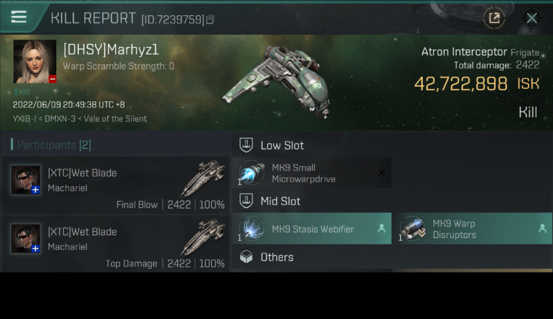
Task: Copy the kill report ID icon
Action: pyautogui.click(x=211, y=20)
